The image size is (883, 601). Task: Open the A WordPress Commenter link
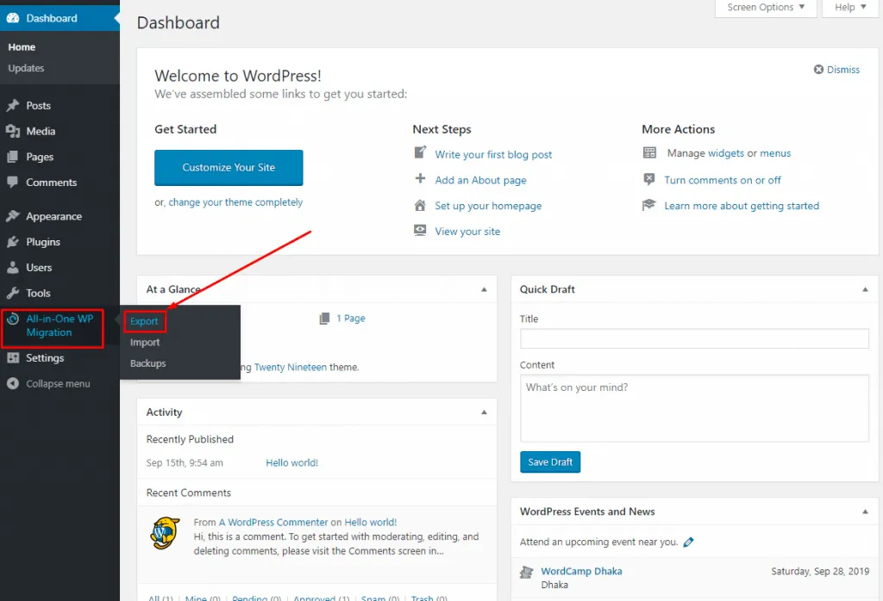[273, 523]
